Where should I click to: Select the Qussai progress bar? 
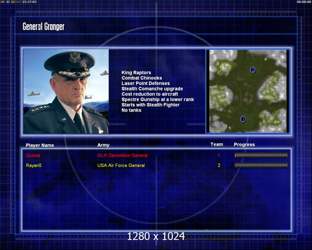(x=261, y=155)
